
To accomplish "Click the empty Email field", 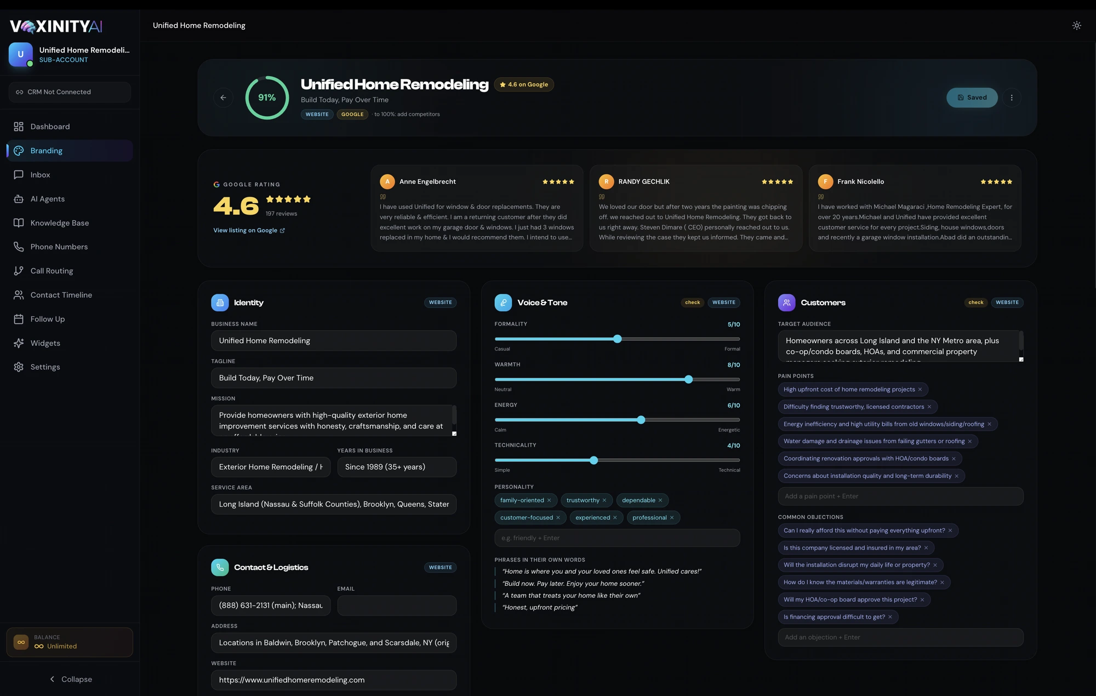I will click(397, 606).
